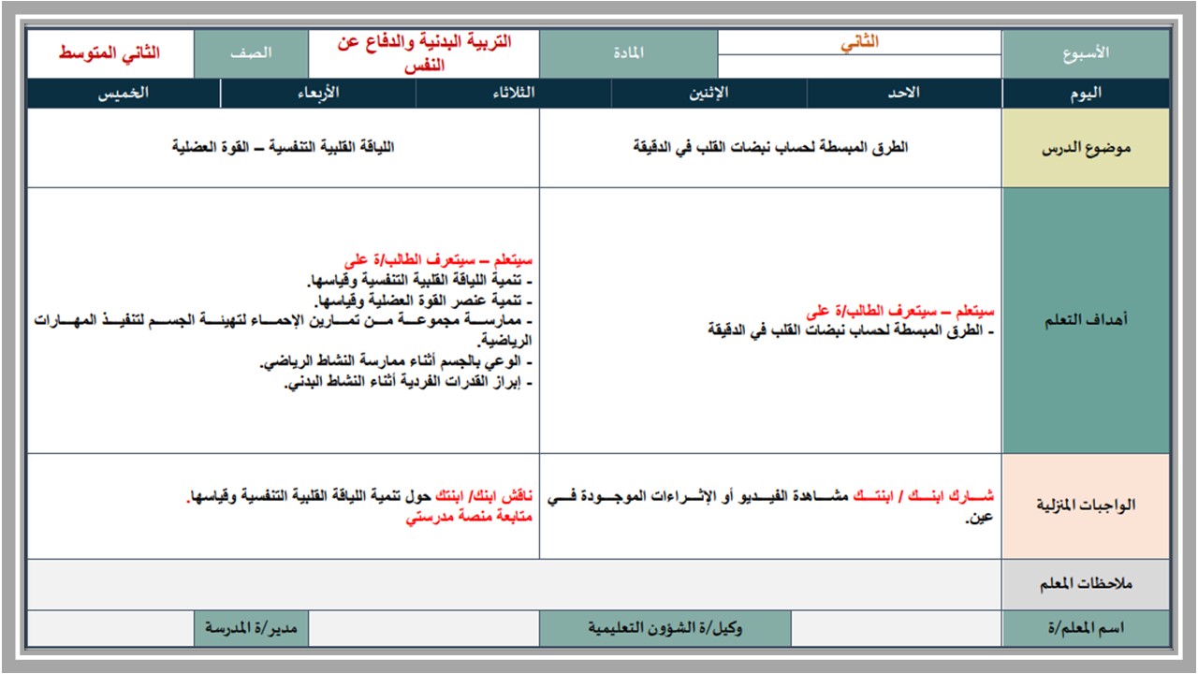Select objective 'تنمية عنصر القوة العضلية وقياسها'
The image size is (1198, 674).
click(x=424, y=301)
